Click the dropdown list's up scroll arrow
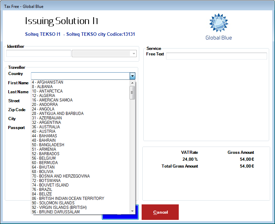Viewport: 275px width, 224px height. click(x=132, y=83)
